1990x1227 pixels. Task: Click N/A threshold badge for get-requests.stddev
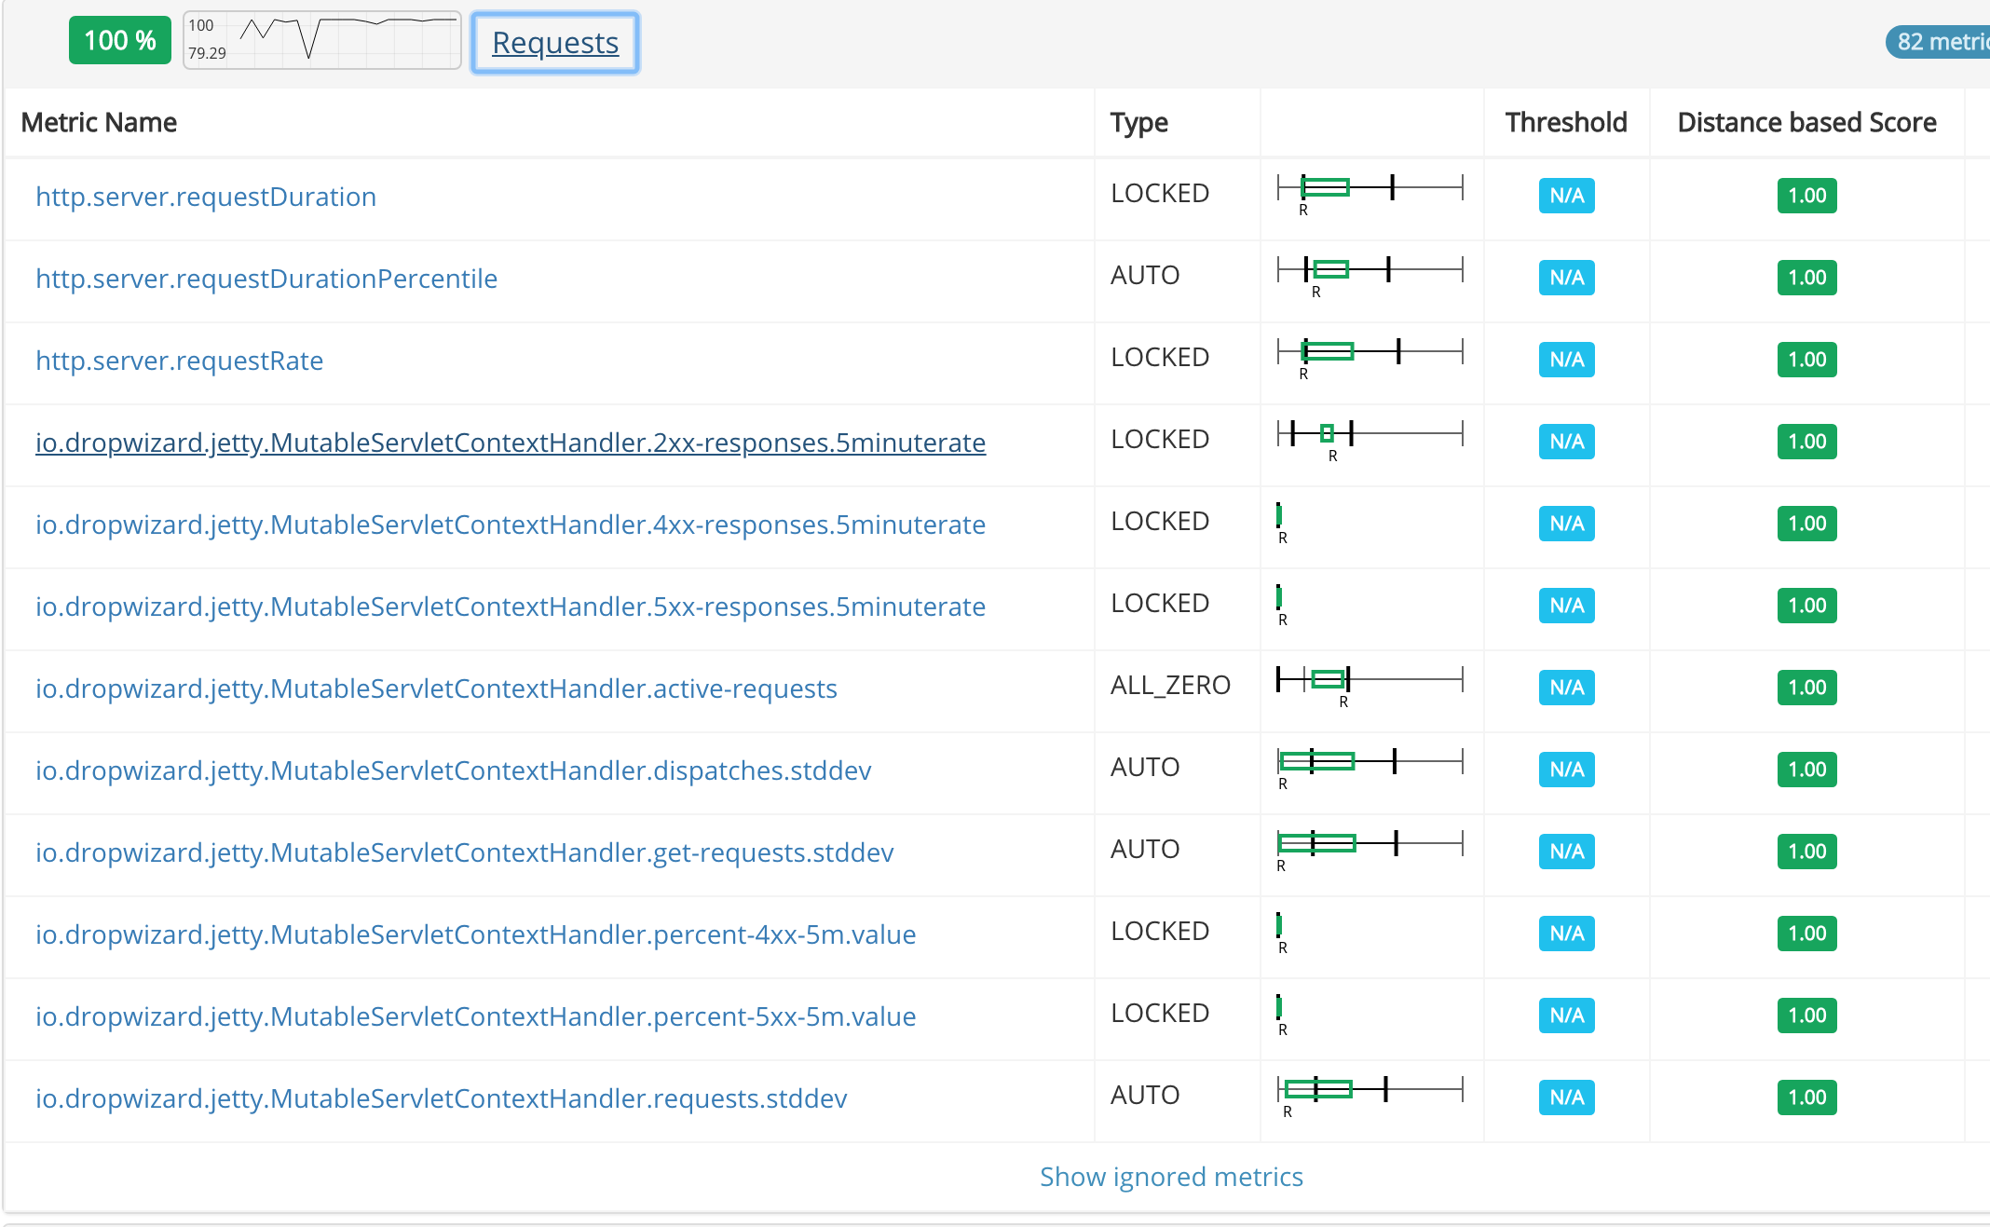tap(1567, 852)
